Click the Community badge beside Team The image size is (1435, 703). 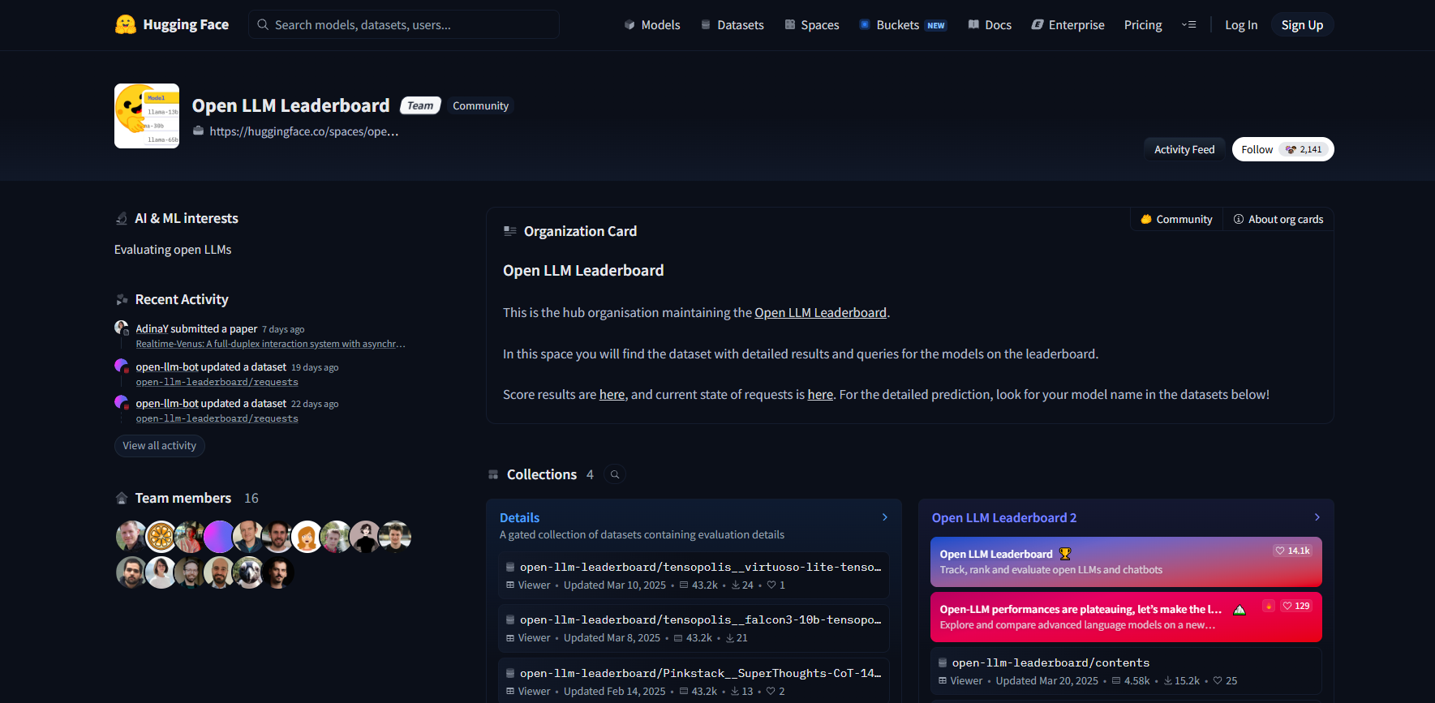[480, 105]
